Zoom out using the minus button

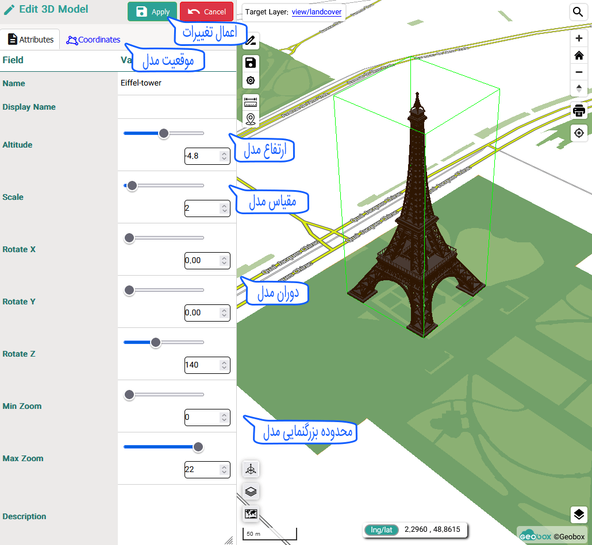pyautogui.click(x=579, y=72)
